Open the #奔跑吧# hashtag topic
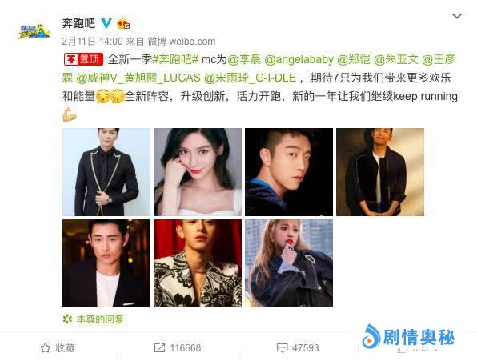Viewport: 477px width, 361px height. coord(175,59)
